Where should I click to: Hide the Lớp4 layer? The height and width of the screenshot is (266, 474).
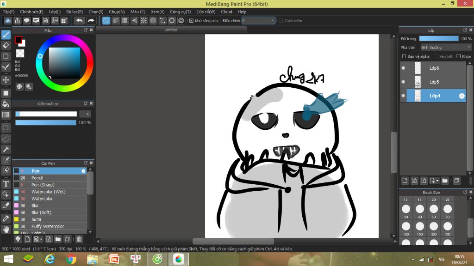point(403,96)
